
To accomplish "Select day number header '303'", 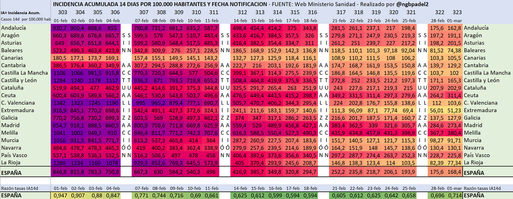I will click(x=62, y=13).
